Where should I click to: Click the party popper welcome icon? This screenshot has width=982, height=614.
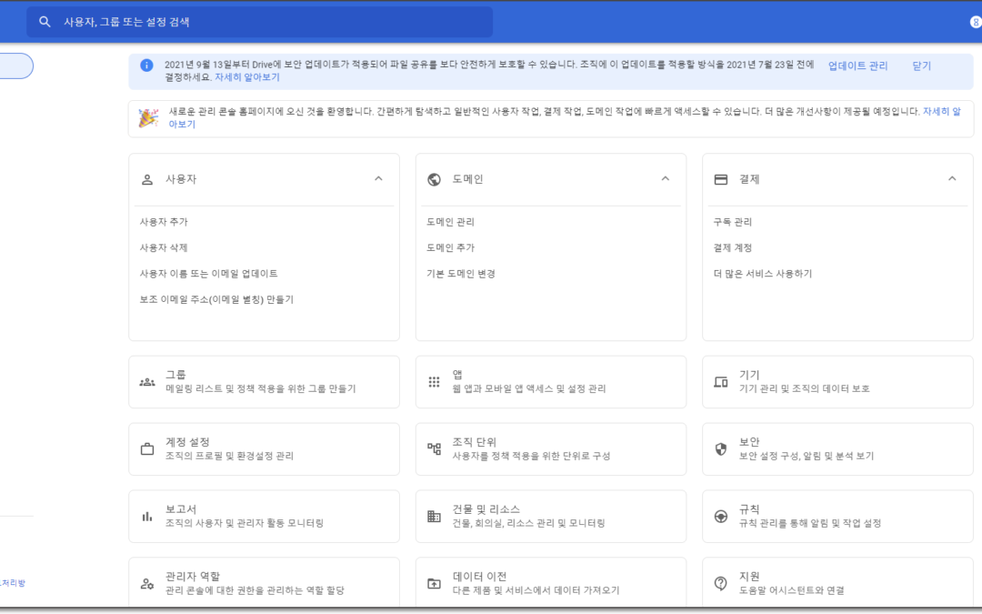148,117
